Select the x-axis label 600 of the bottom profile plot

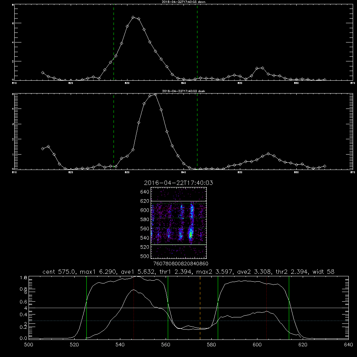(257, 345)
